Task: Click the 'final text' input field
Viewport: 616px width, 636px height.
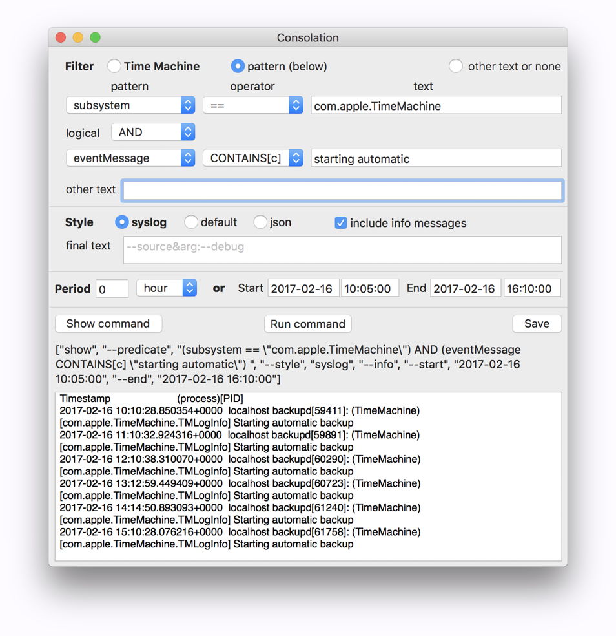Action: (342, 249)
